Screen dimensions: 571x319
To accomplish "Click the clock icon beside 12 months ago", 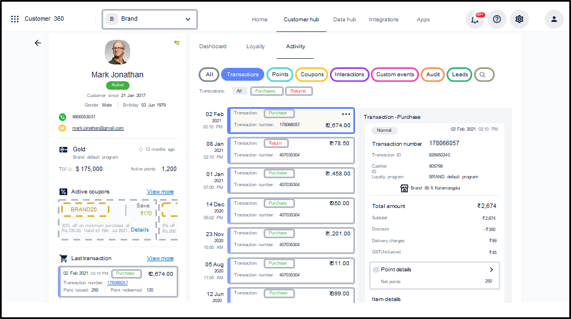I will point(141,149).
